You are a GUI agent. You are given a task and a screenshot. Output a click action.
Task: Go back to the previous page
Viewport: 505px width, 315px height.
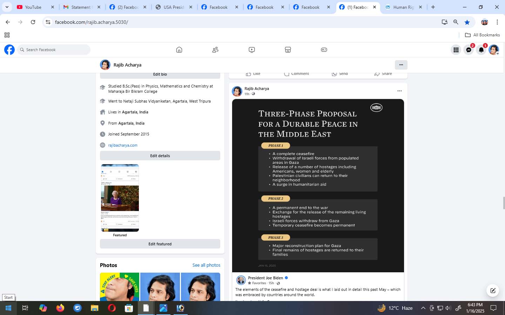(x=8, y=22)
